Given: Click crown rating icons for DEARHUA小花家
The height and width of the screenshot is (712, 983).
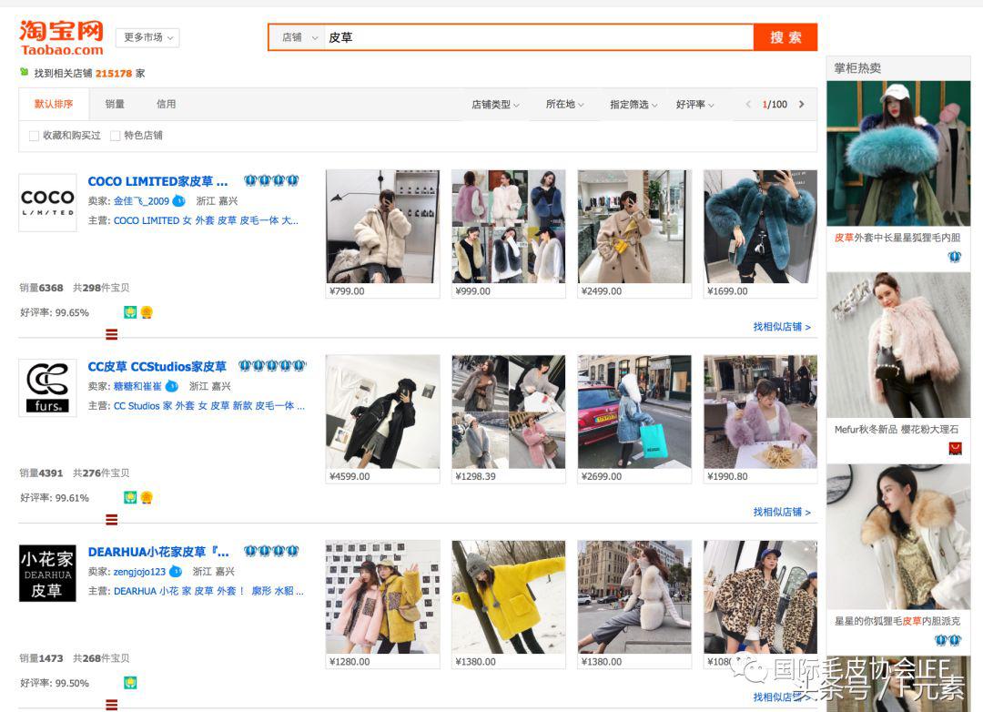Looking at the screenshot, I should [271, 551].
